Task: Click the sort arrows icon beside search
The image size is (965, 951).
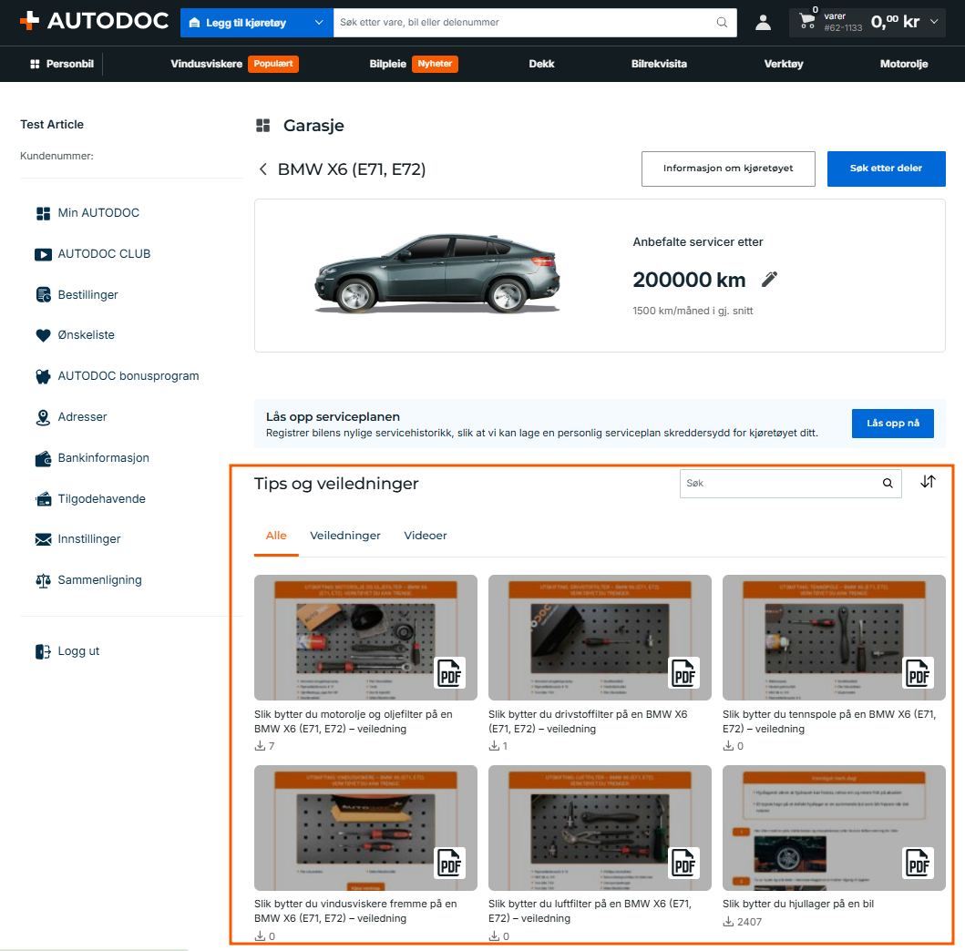Action: (x=928, y=482)
